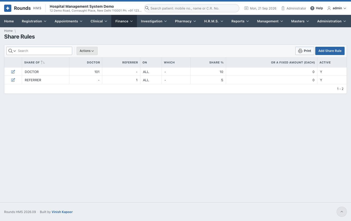
Task: Click the Administrator clipboard icon
Action: coord(283,8)
